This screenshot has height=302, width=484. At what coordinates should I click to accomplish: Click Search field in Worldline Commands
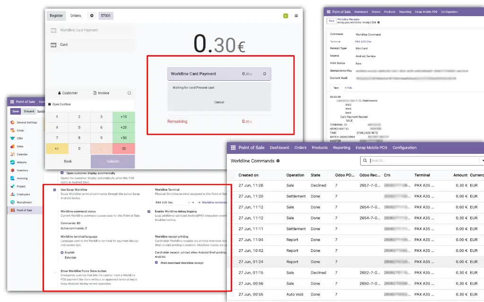424,160
